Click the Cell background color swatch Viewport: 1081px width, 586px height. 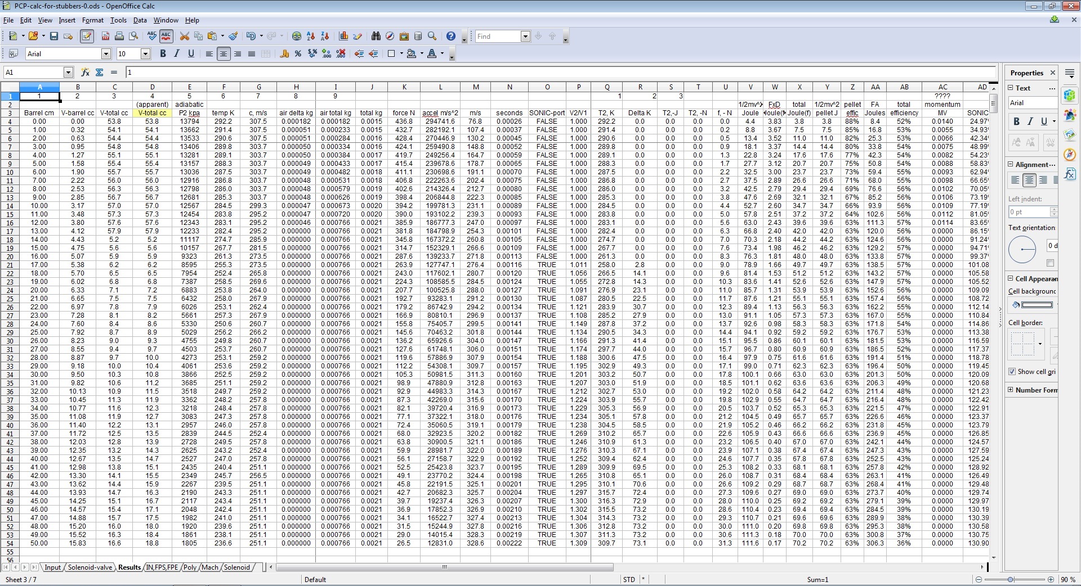pos(1037,305)
